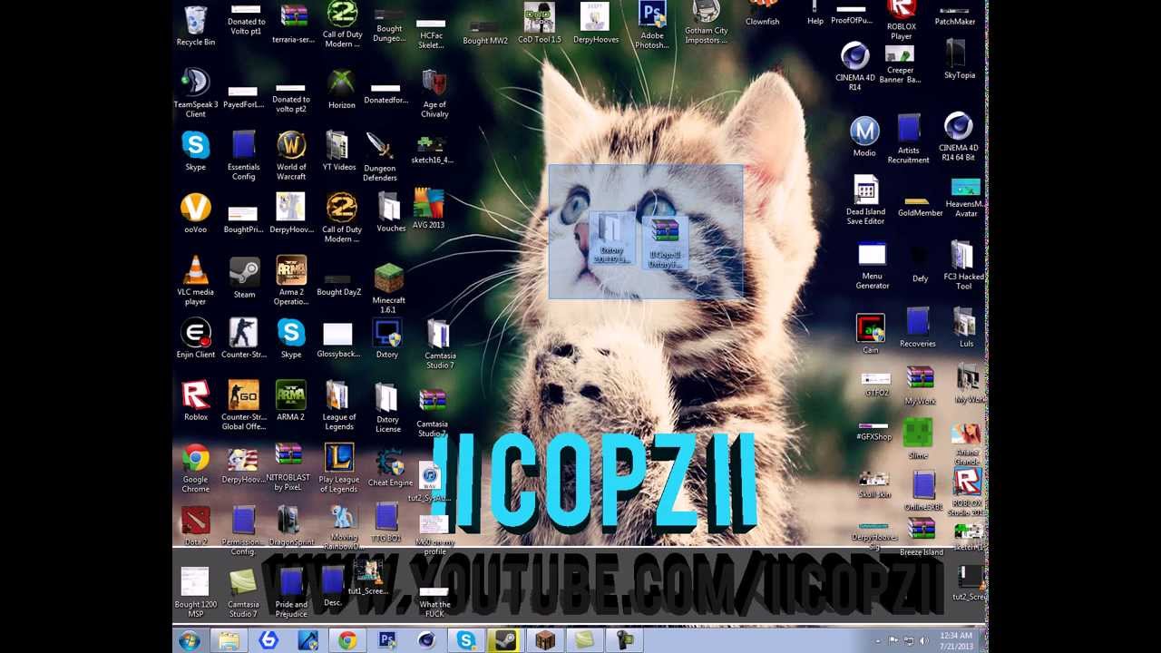Select the ooVoo desktop icon
The image size is (1161, 653).
tap(196, 213)
